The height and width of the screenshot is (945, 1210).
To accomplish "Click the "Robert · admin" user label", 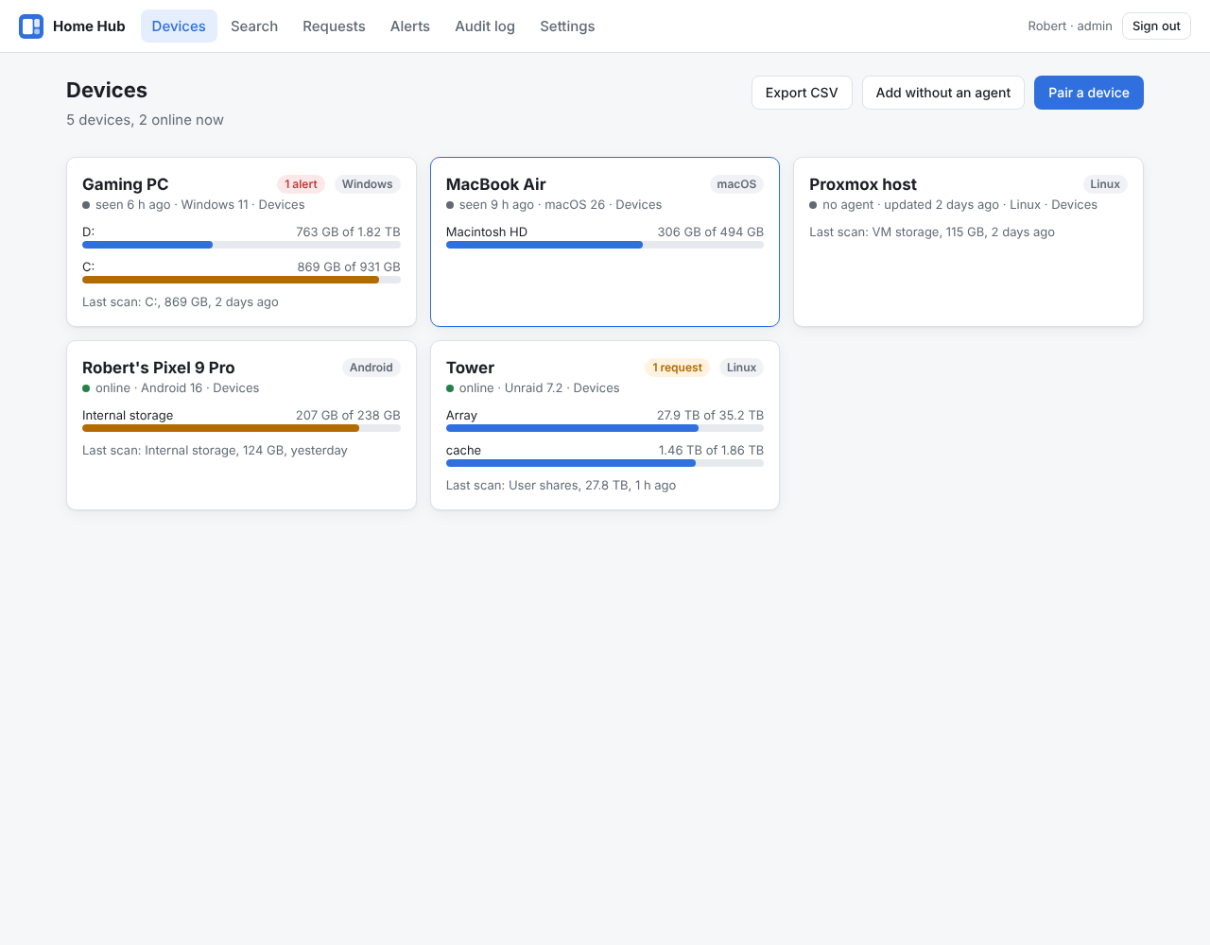I will (1070, 26).
